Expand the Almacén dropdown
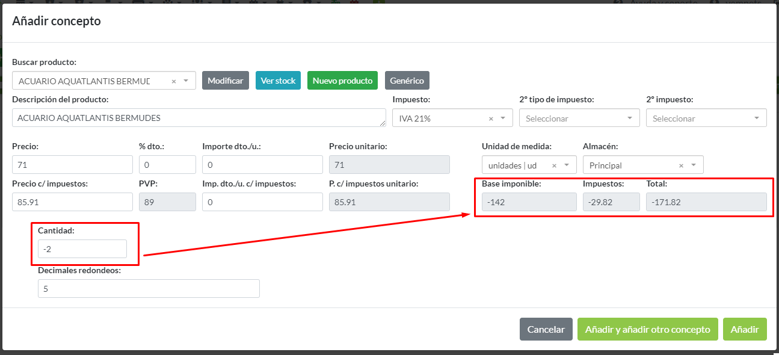Screen dimensions: 779x355 point(694,165)
